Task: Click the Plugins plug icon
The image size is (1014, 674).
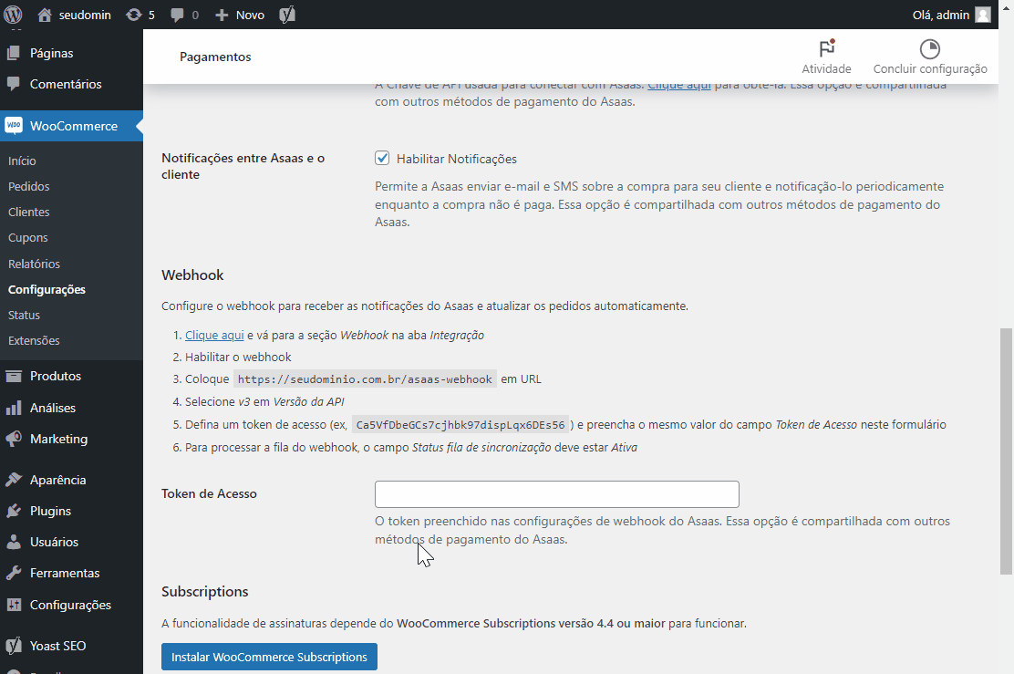Action: (x=14, y=511)
